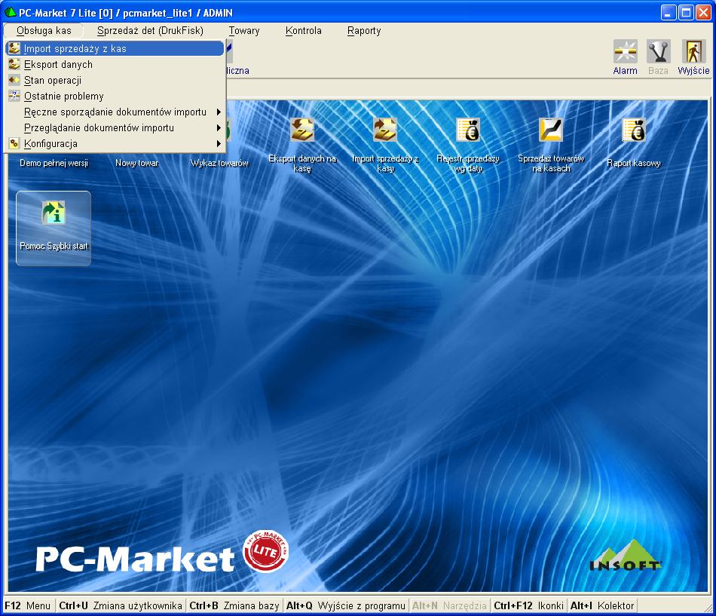Viewport: 716px width, 616px height.
Task: Minimize the PC-Market window
Action: (x=669, y=12)
